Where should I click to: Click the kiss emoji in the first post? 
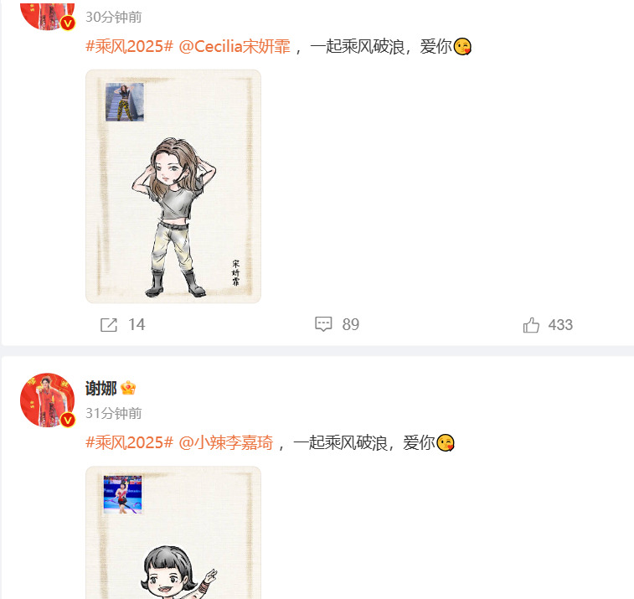coord(462,47)
